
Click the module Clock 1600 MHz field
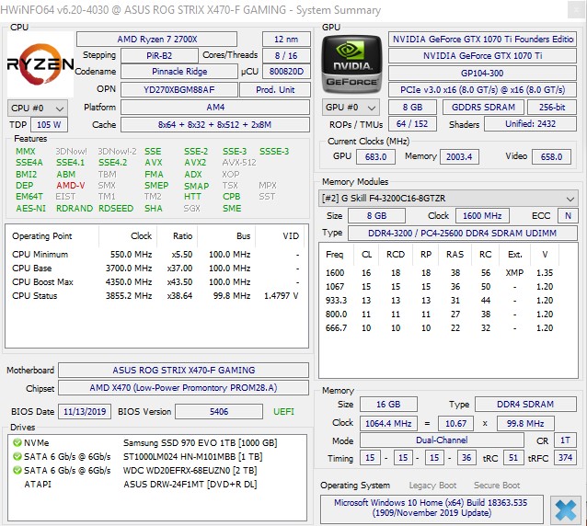(482, 216)
